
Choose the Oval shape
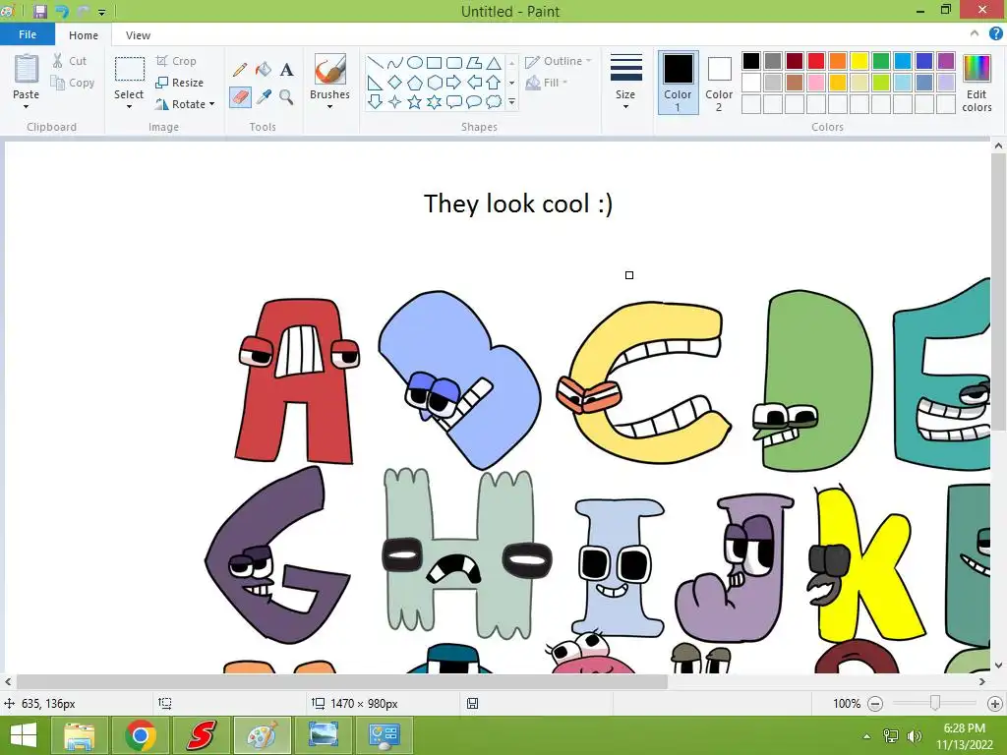tap(415, 62)
